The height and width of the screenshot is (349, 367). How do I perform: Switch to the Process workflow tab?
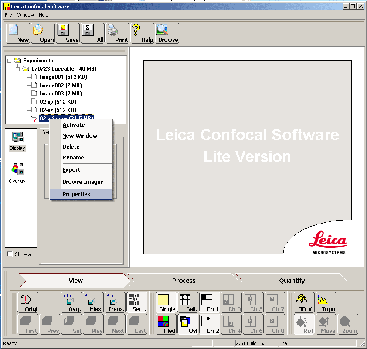click(184, 281)
